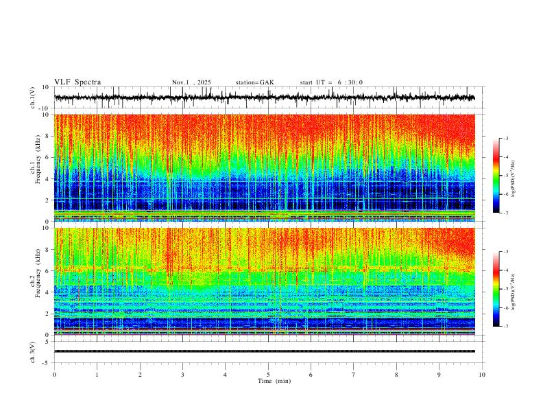
Task: Click the "ch.1(V)" waveform axis label
Action: click(x=33, y=97)
